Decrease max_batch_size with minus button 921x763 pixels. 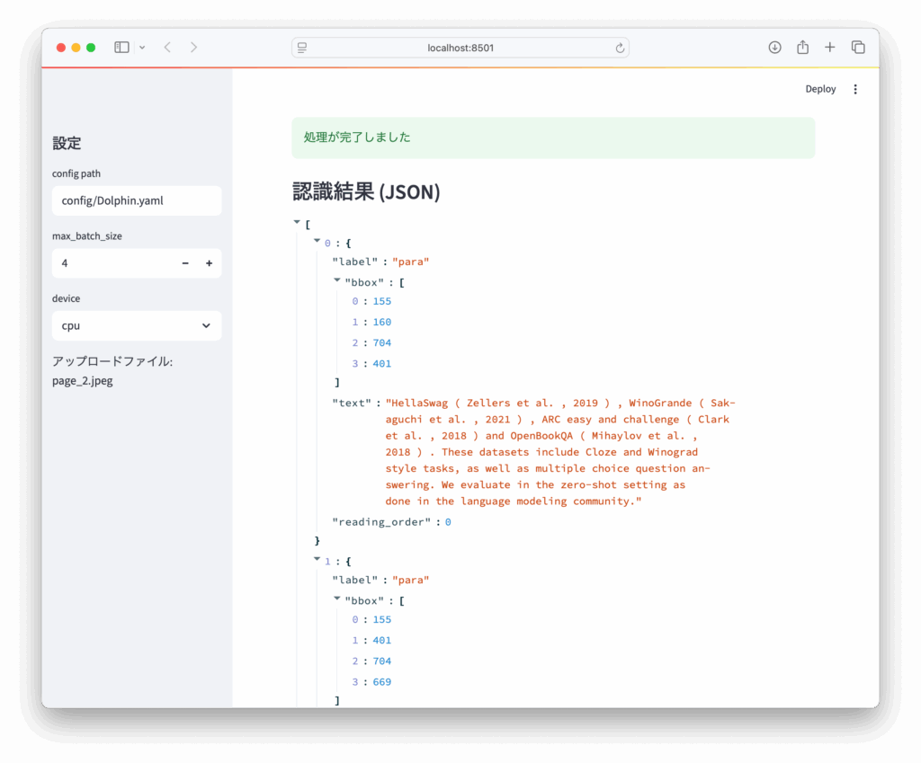[185, 263]
